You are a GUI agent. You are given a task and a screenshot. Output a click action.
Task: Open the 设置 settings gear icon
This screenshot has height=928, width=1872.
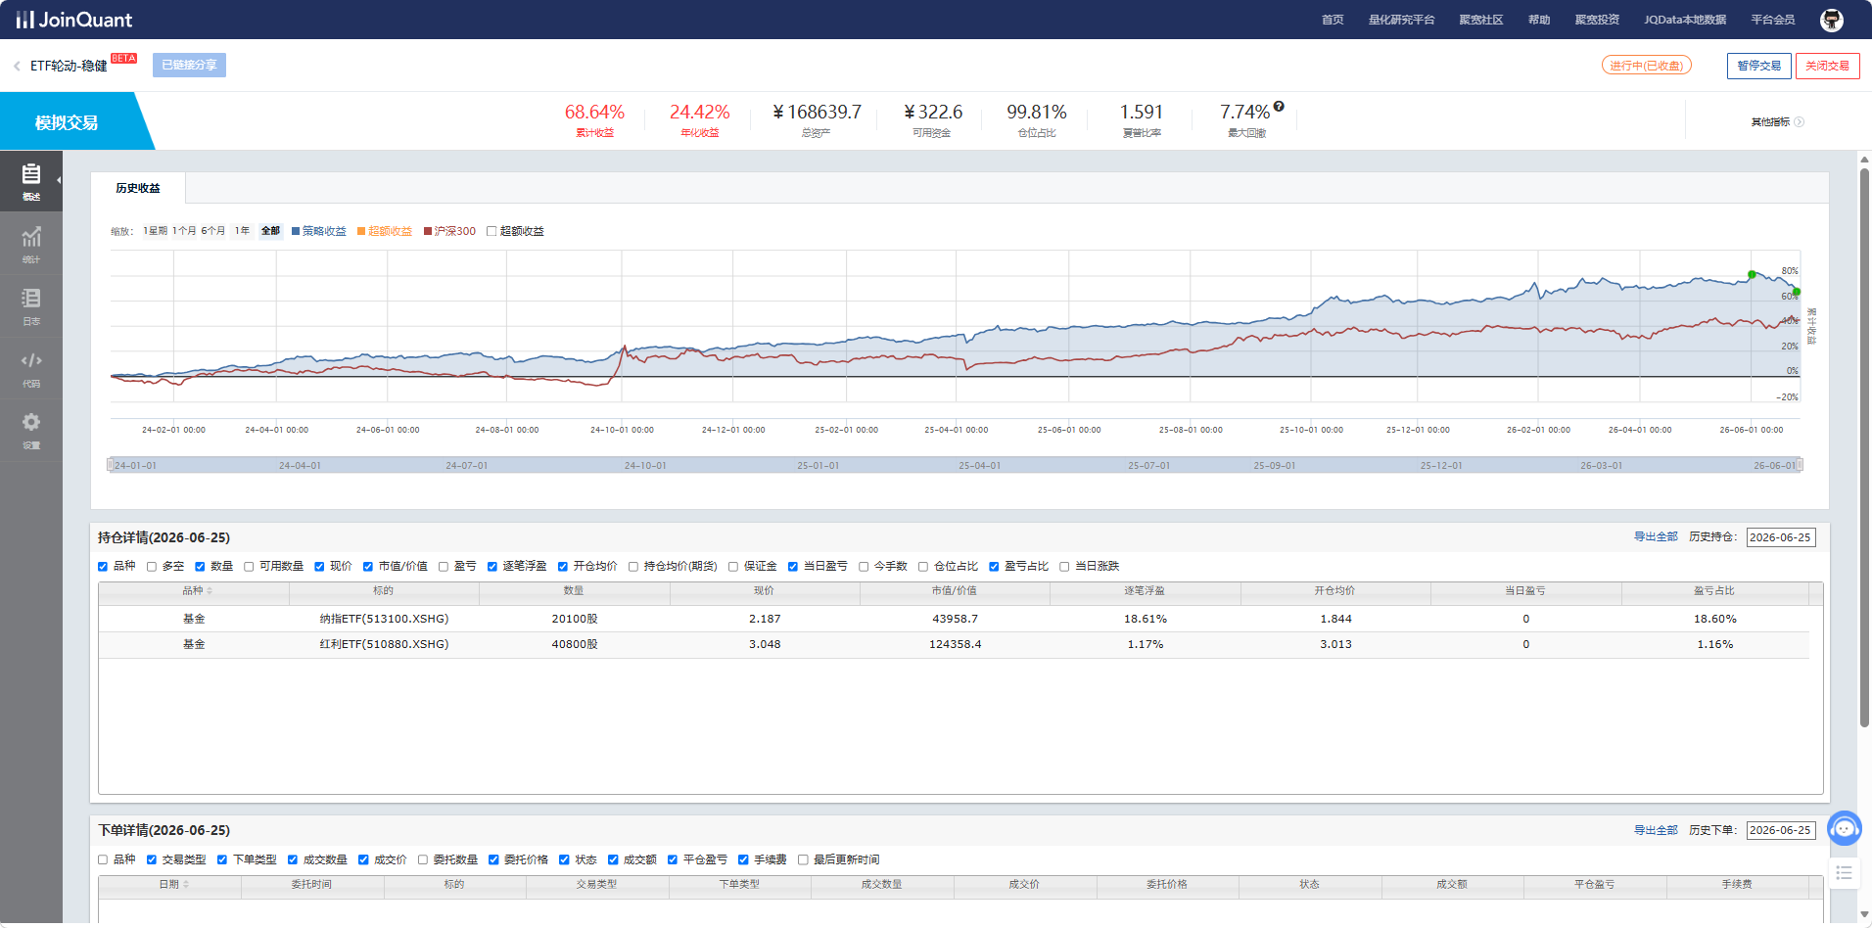(31, 430)
